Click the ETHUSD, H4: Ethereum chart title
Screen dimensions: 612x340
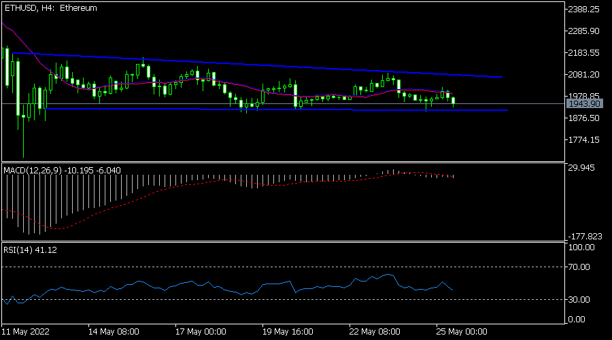coord(51,7)
